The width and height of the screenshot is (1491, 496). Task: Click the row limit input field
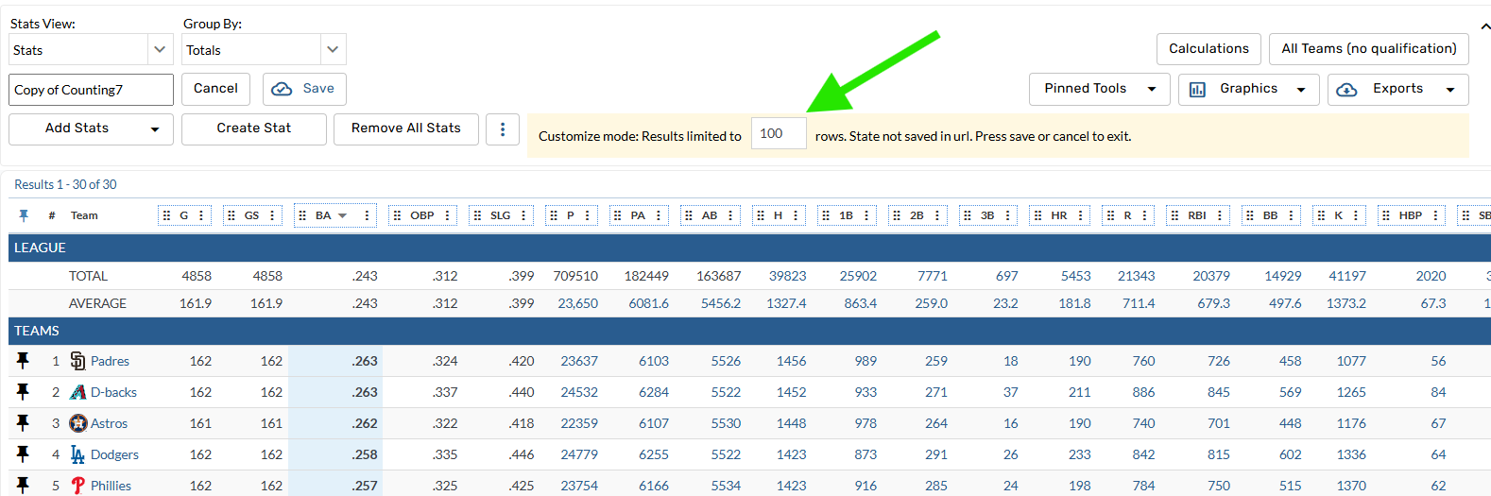click(x=779, y=133)
